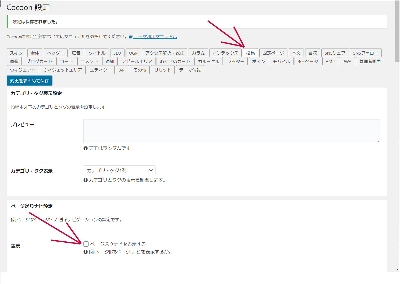Open the リセット tab
The image size is (400, 284).
(163, 70)
